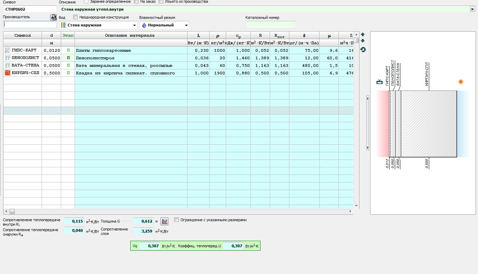Viewport: 478px width, 274px height.
Task: Click the Символ column header
Action: 23,35
